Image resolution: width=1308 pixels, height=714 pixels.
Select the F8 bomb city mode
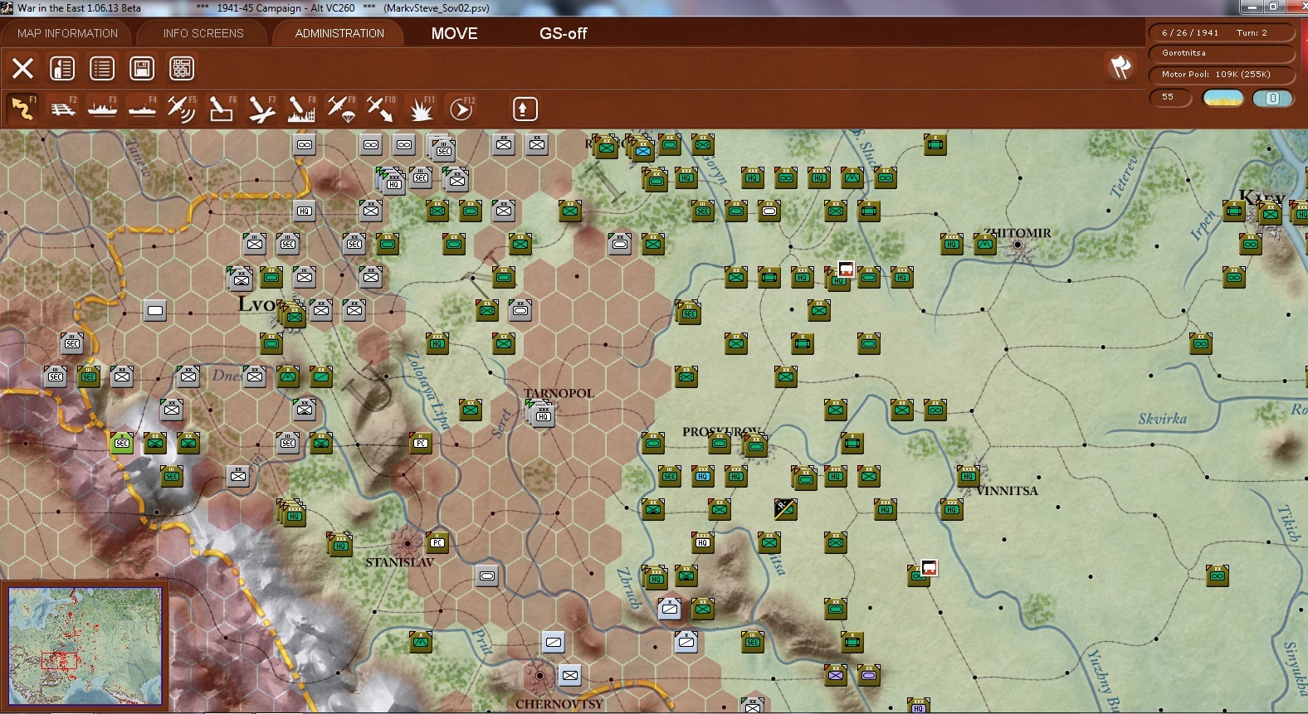(301, 109)
